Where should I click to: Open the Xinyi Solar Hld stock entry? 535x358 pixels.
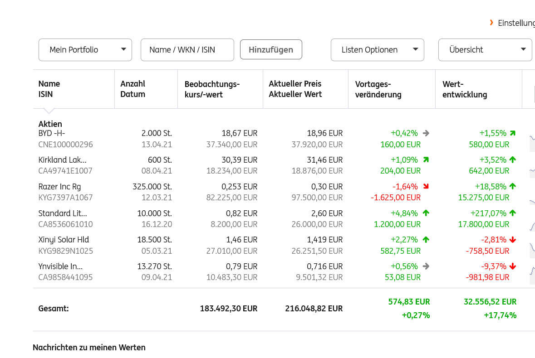coord(64,240)
